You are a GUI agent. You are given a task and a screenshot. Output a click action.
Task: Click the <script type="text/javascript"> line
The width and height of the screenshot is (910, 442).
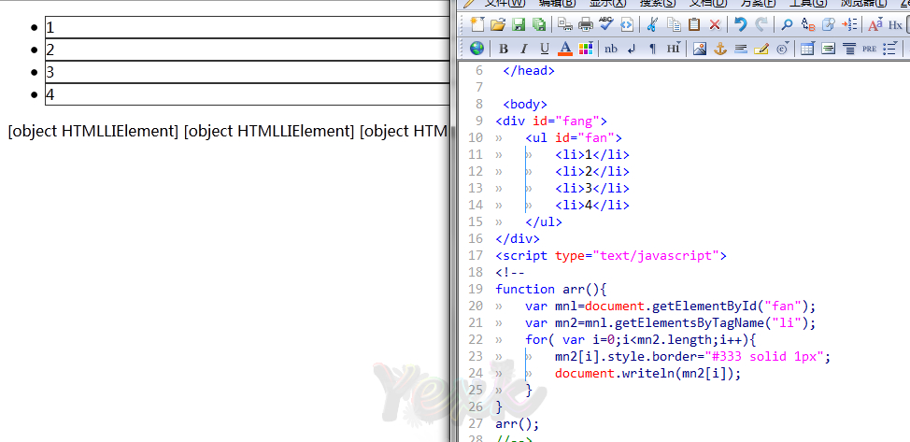611,255
